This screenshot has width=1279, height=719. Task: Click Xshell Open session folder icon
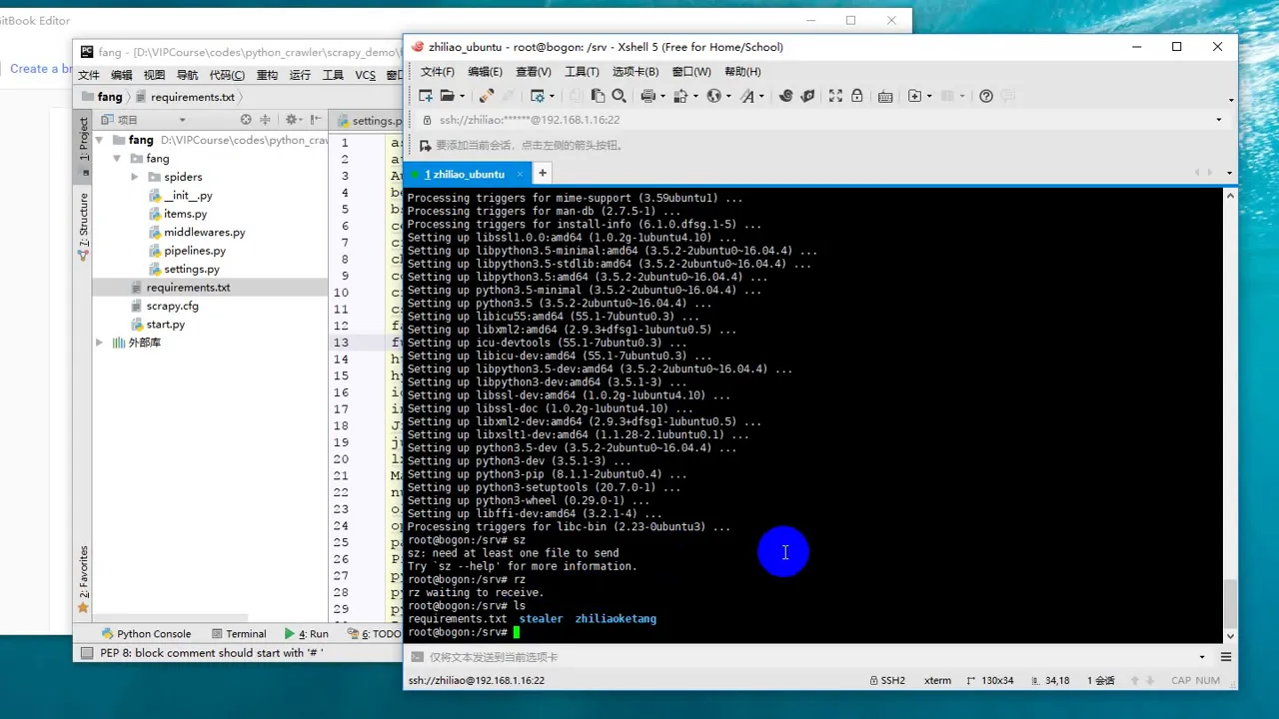coord(447,96)
